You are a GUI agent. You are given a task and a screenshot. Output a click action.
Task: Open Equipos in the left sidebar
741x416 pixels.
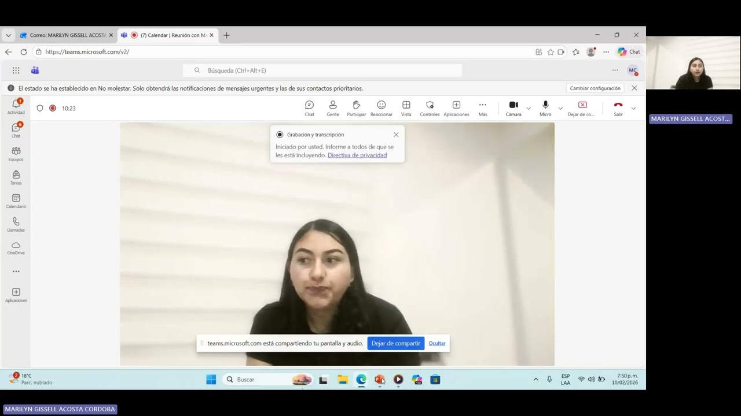(x=16, y=154)
